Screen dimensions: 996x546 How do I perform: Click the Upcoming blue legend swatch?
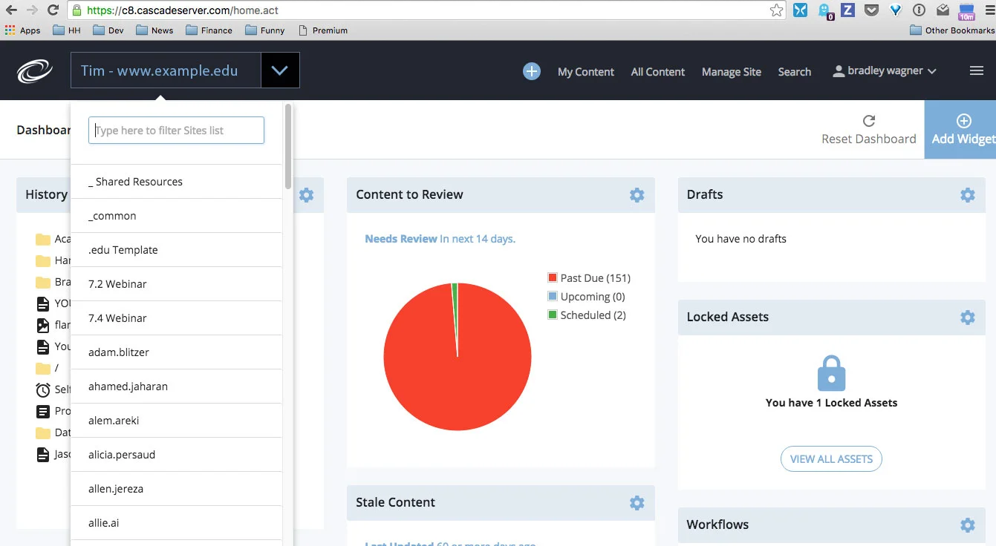(x=553, y=297)
